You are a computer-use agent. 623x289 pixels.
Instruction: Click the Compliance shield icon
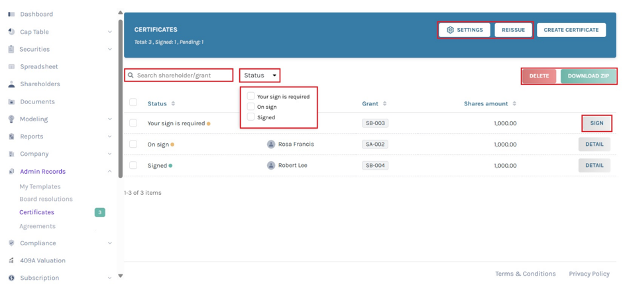11,243
